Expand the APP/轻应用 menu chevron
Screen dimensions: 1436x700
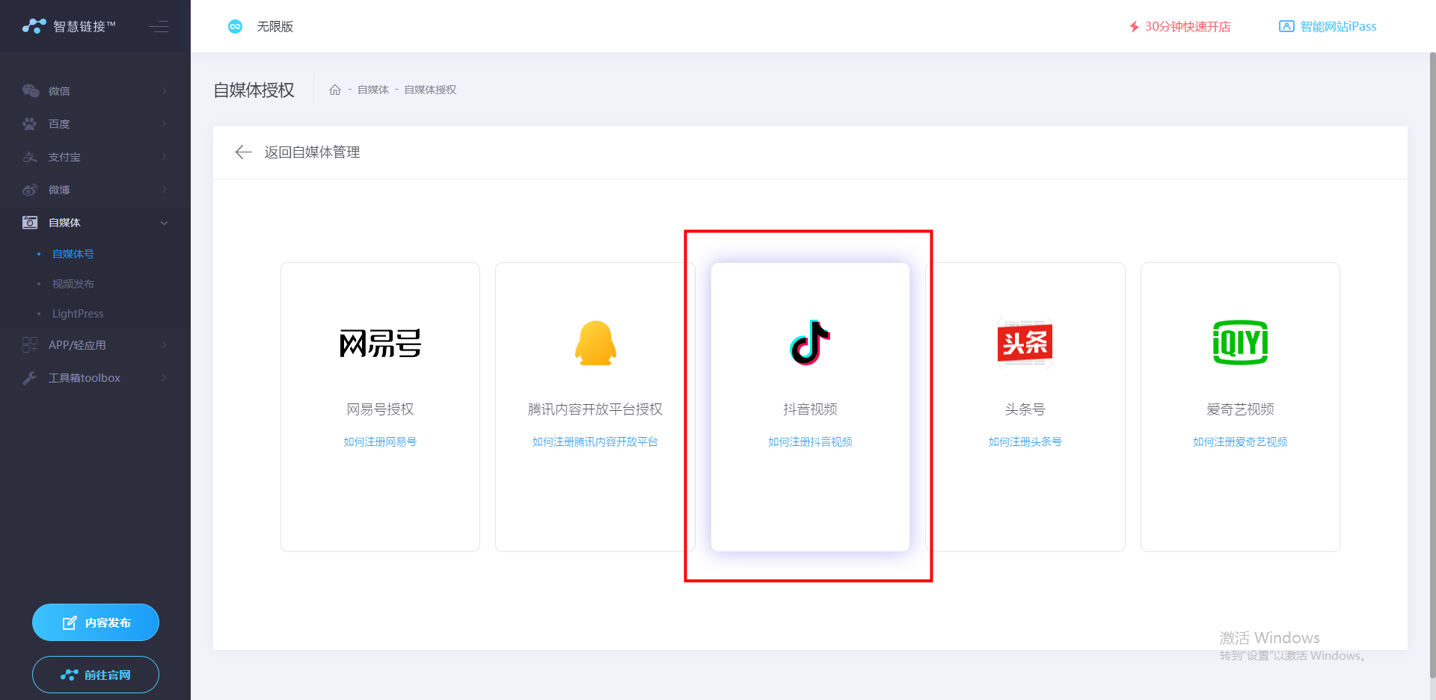(165, 345)
